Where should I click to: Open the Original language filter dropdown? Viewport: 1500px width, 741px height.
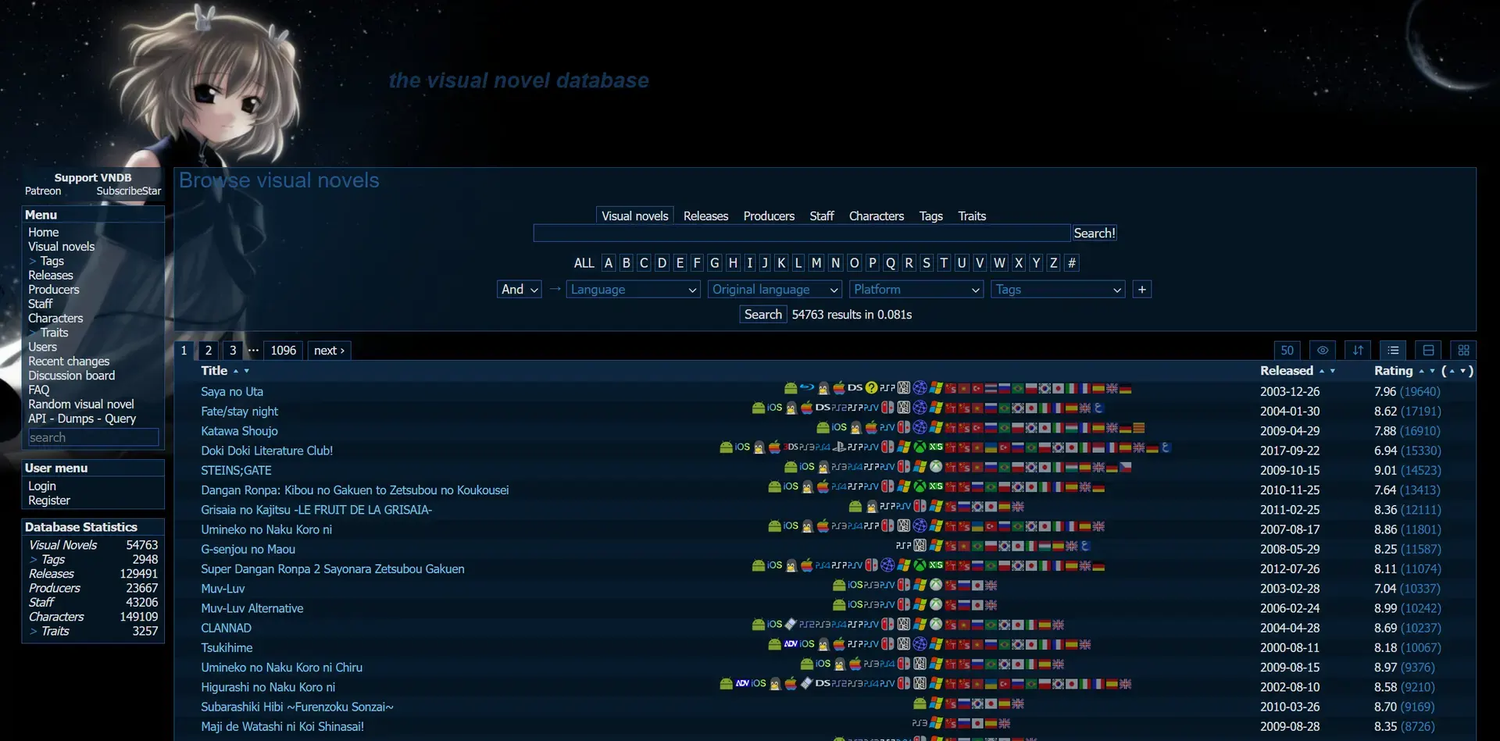(x=774, y=289)
